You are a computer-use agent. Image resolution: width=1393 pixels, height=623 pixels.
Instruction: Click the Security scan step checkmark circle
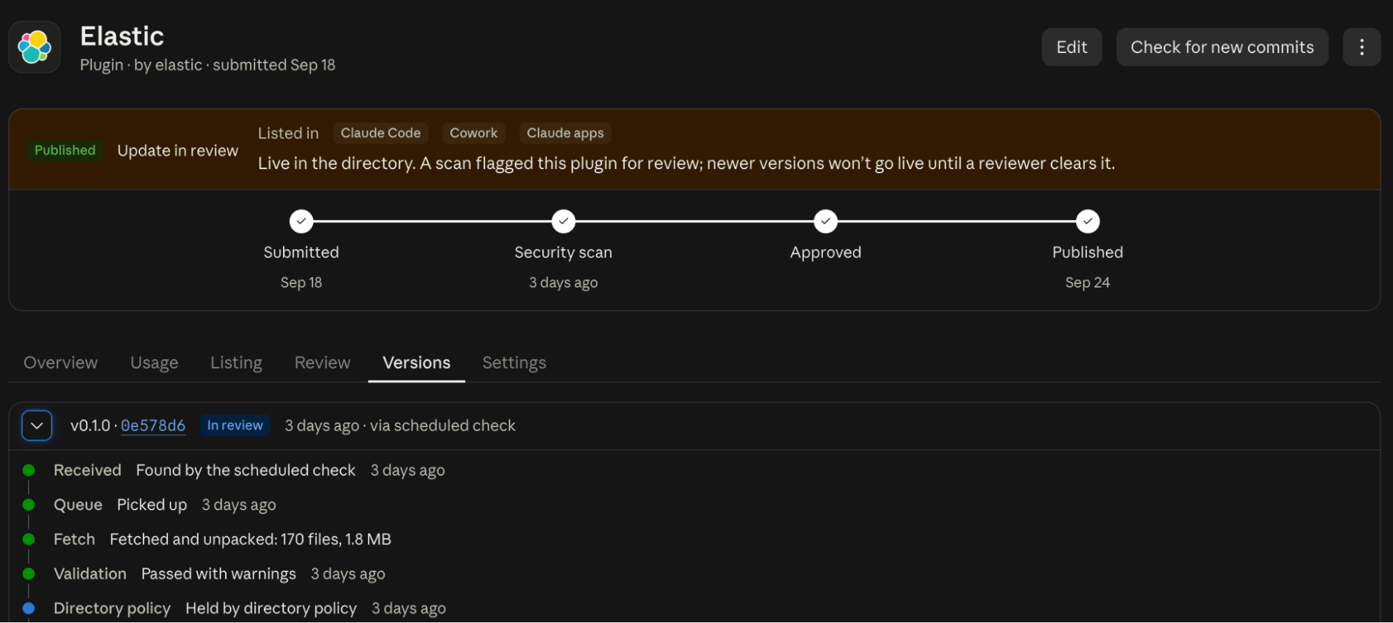[563, 221]
